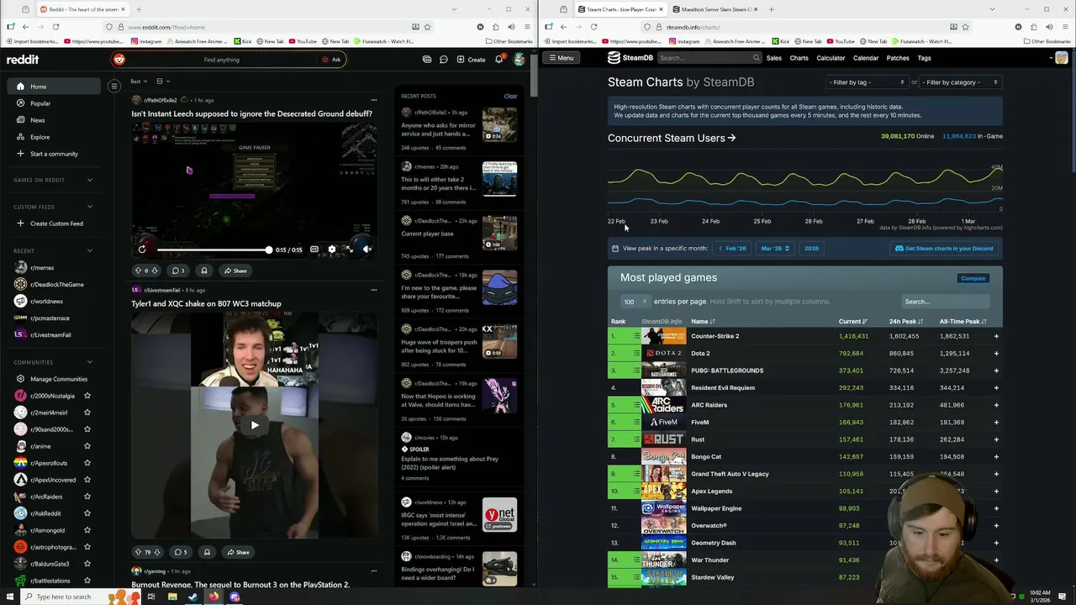Image resolution: width=1076 pixels, height=605 pixels.
Task: Collapse the Custom Feeds section
Action: tap(90, 207)
